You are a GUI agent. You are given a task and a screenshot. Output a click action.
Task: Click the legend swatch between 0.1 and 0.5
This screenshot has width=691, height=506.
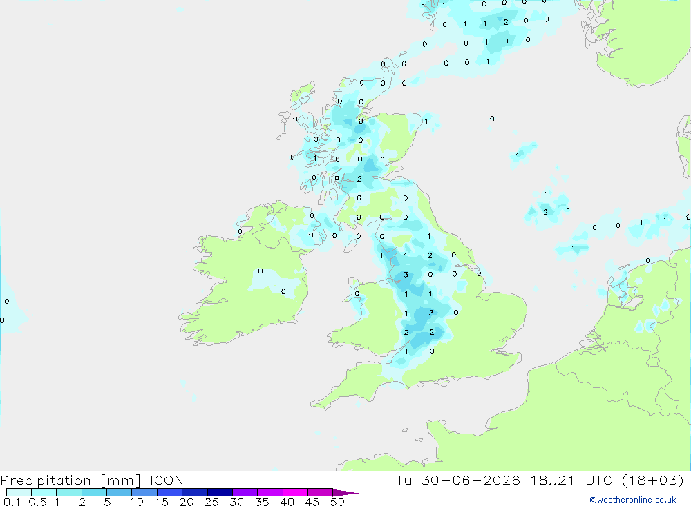tap(19, 492)
